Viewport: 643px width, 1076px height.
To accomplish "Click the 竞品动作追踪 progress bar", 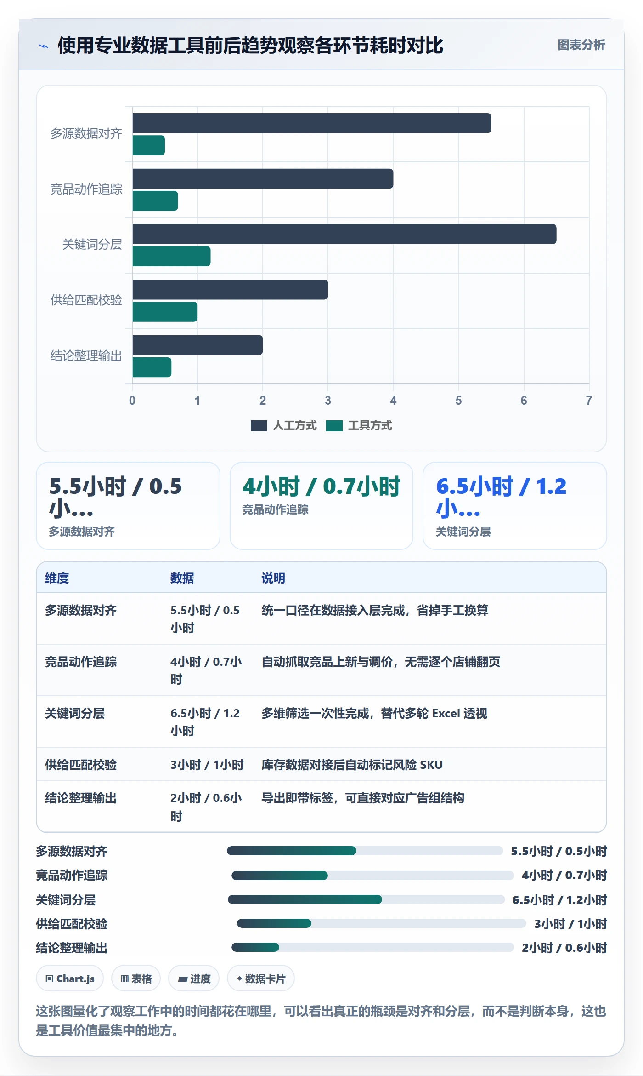I will [372, 875].
